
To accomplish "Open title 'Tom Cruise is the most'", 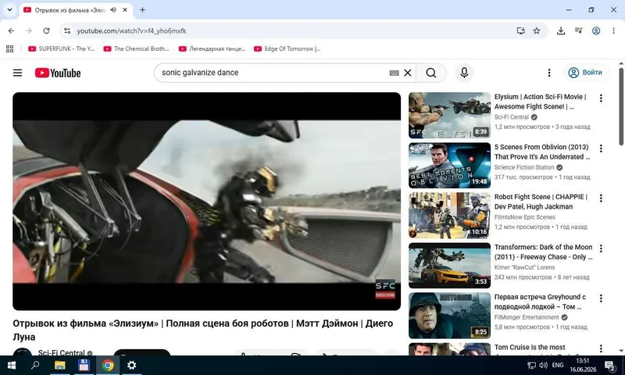I will [x=530, y=347].
